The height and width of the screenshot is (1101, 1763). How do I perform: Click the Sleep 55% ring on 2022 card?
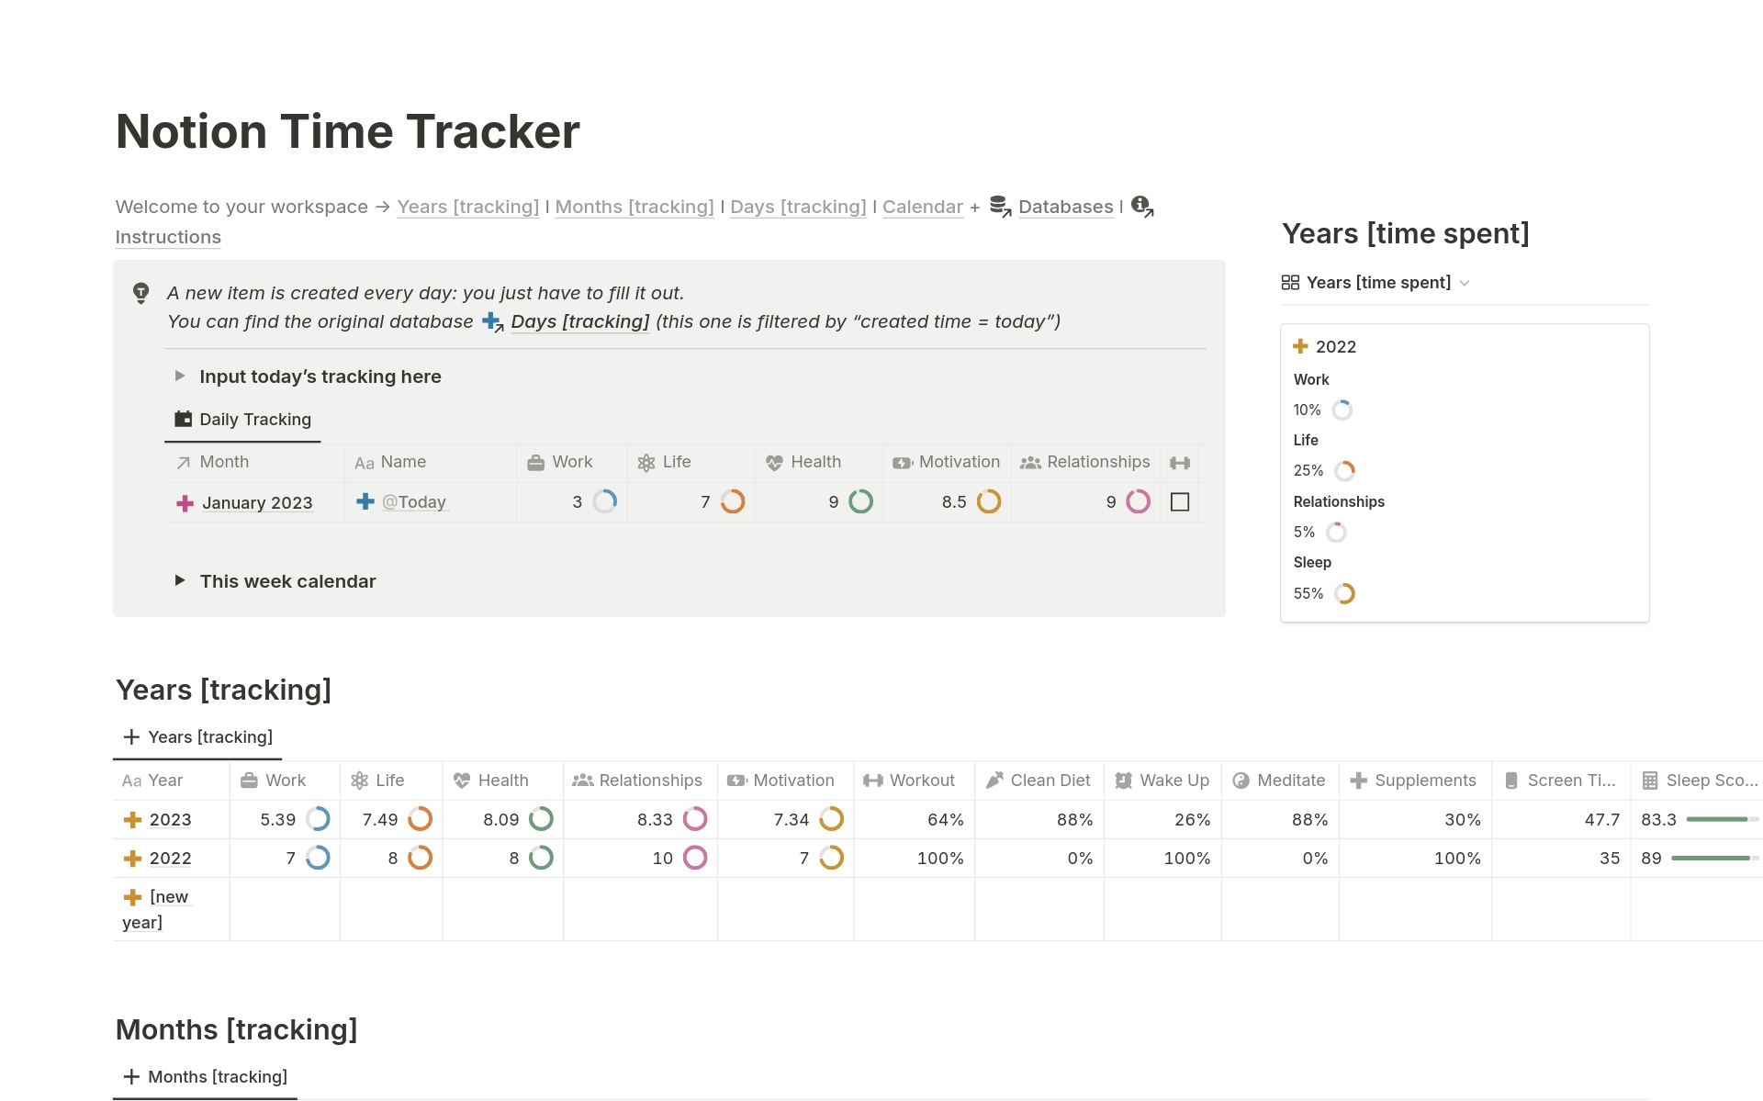pos(1344,594)
